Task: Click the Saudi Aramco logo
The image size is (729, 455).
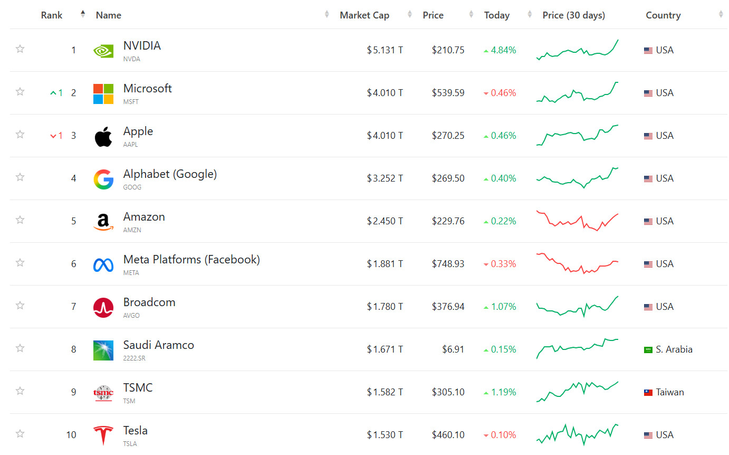Action: (x=103, y=350)
